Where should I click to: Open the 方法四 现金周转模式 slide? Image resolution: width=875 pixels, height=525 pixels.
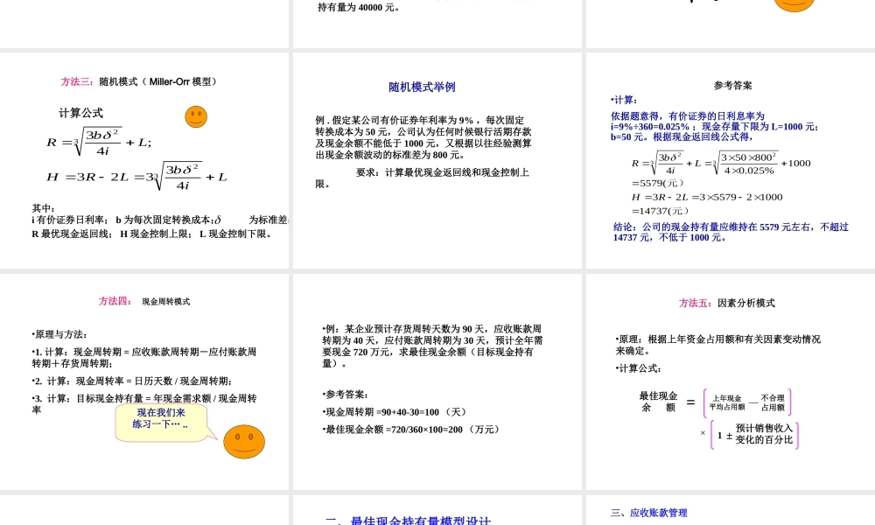[x=144, y=381]
